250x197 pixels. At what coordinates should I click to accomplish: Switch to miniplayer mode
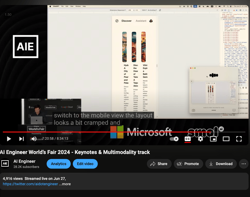tap(213, 139)
